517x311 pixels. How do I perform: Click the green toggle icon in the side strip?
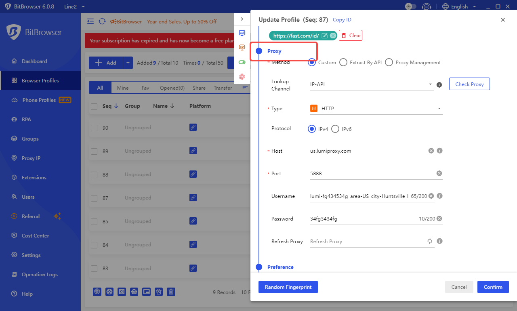[242, 62]
